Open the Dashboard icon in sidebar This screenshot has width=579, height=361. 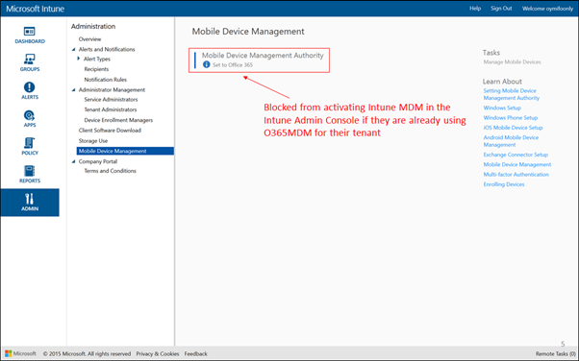click(29, 32)
